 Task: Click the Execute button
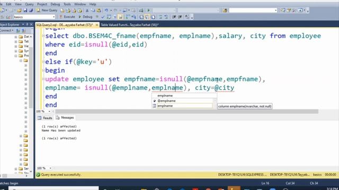(67, 17)
